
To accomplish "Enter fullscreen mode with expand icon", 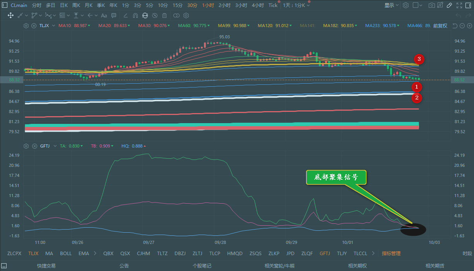I will 459,5.
